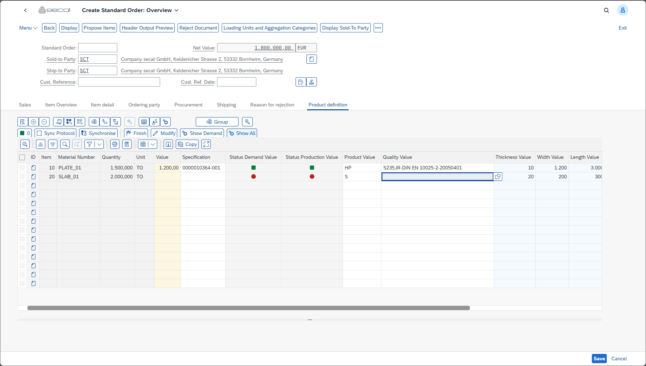The height and width of the screenshot is (366, 646).
Task: Select the row checkbox for SLAB_01
Action: [22, 177]
